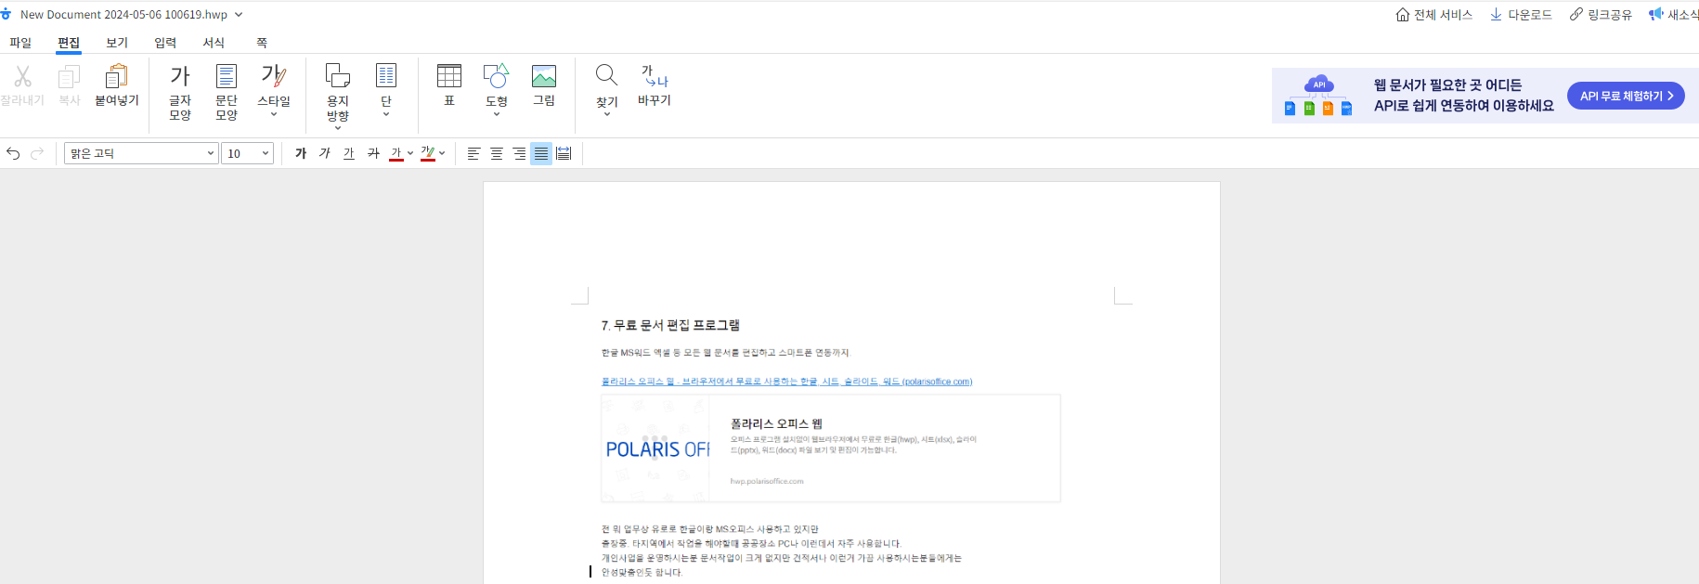Open the Style (스타일) menu
This screenshot has width=1699, height=584.
[274, 89]
